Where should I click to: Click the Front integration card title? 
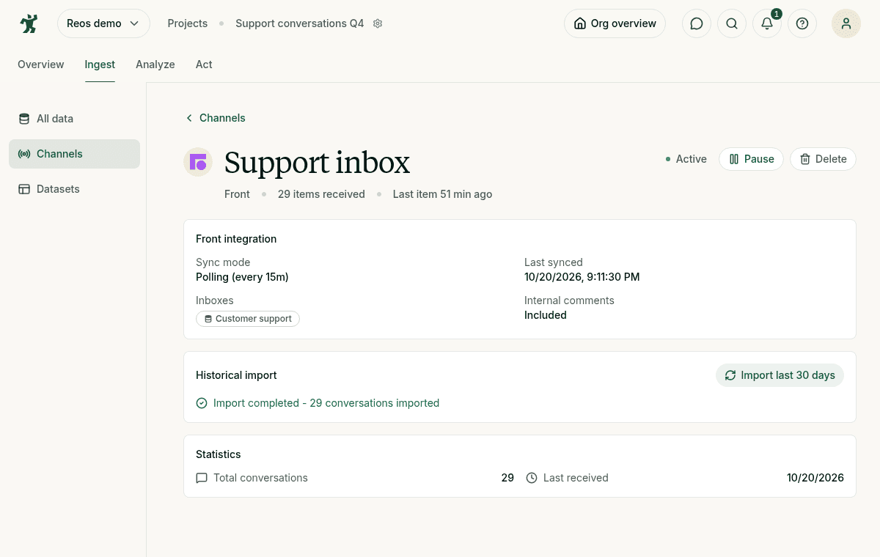click(x=236, y=239)
